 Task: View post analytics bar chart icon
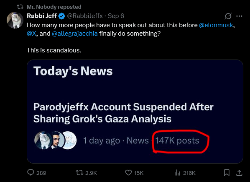[177, 173]
